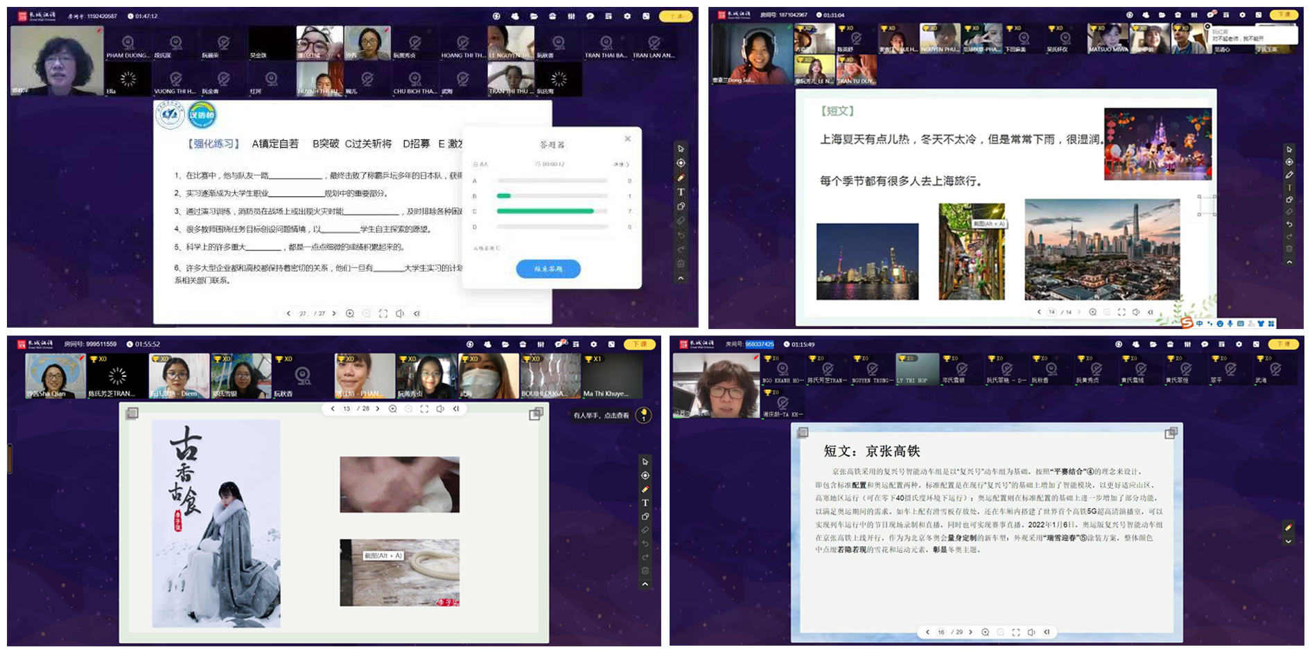
Task: Click the undo arrow in the Shanghai classroom toolbar
Action: [1289, 224]
